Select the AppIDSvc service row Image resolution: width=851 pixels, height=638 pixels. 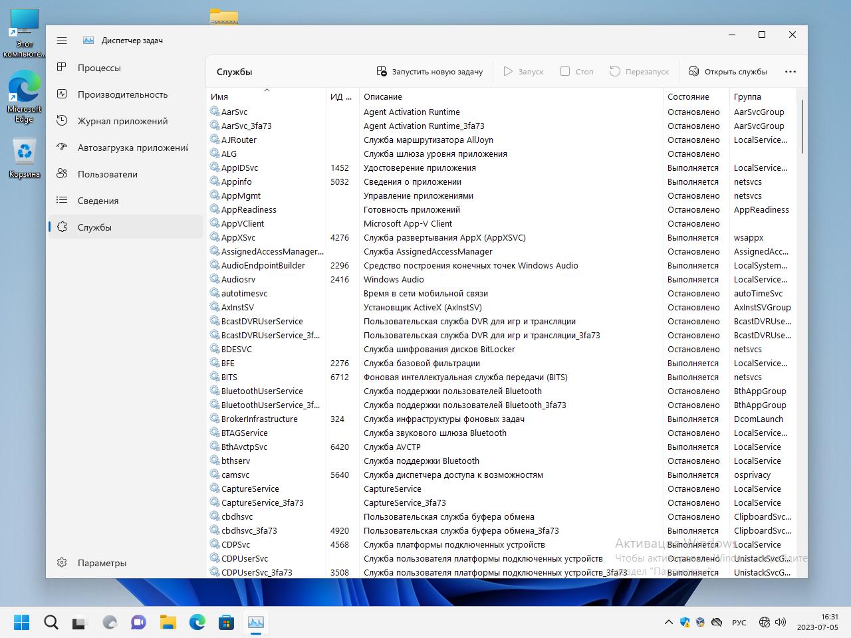(x=239, y=168)
